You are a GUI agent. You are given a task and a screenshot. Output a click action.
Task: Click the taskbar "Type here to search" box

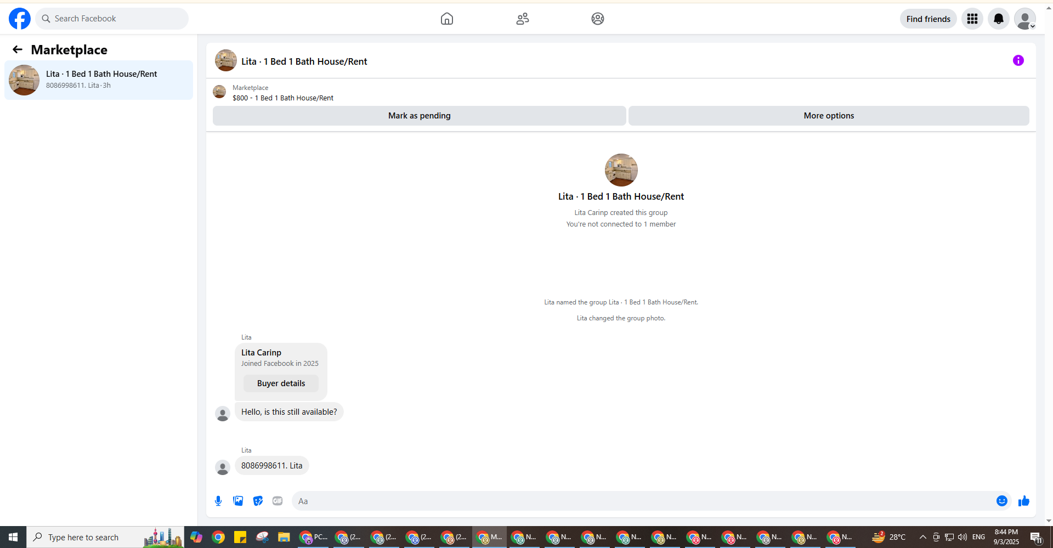[105, 537]
